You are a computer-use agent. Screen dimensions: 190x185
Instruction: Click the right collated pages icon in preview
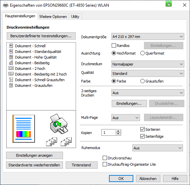(x=66, y=142)
